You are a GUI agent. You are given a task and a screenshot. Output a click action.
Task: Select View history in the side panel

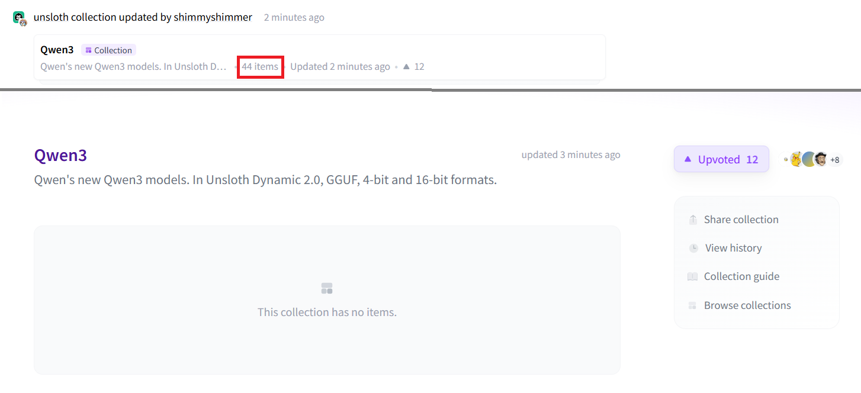pos(733,248)
